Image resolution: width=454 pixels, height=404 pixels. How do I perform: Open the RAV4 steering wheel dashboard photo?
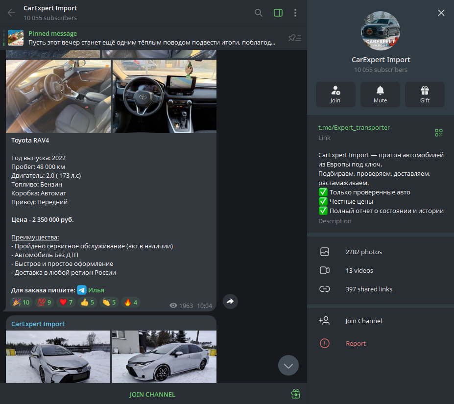tap(165, 96)
